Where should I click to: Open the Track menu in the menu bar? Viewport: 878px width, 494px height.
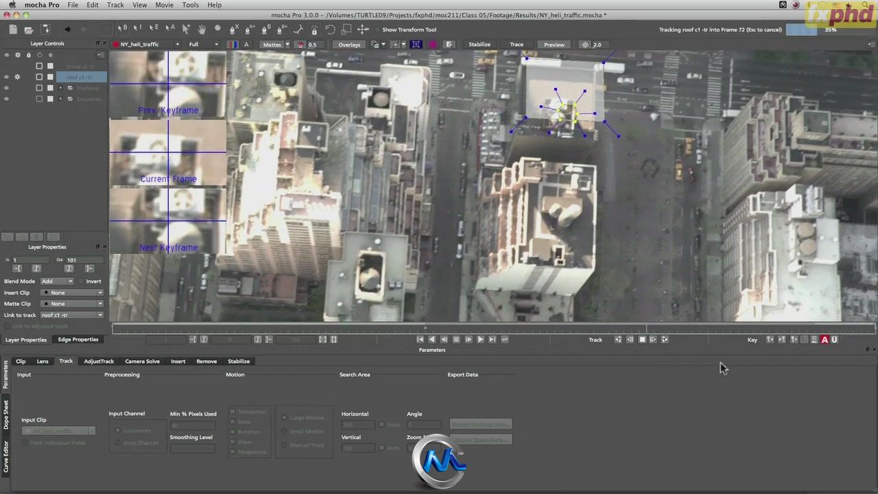pos(115,5)
